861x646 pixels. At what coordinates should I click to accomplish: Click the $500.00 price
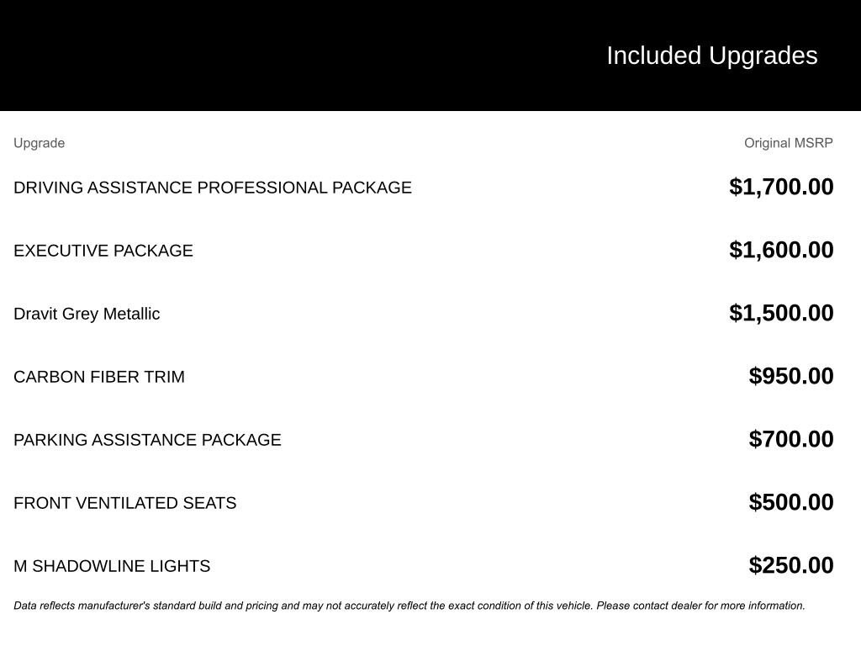click(x=791, y=502)
